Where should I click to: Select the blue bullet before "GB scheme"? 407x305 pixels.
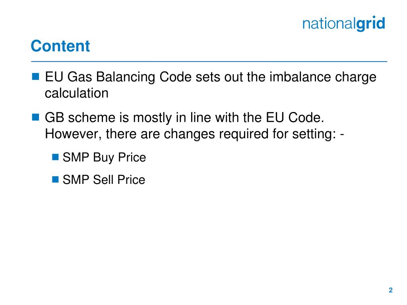(x=35, y=117)
